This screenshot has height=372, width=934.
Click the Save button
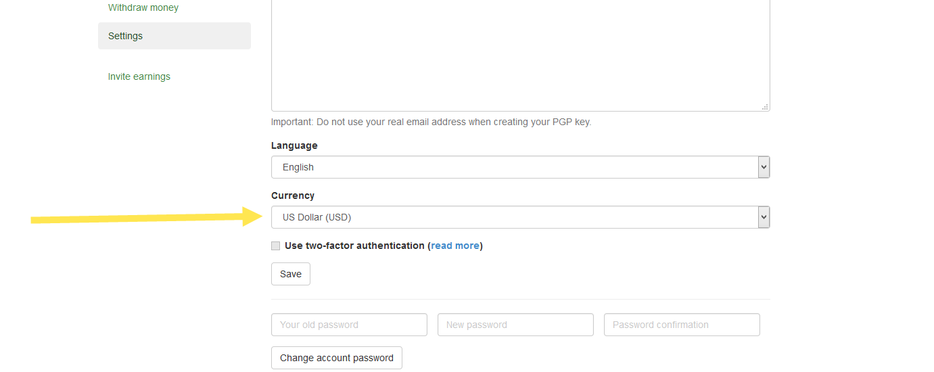pyautogui.click(x=291, y=274)
